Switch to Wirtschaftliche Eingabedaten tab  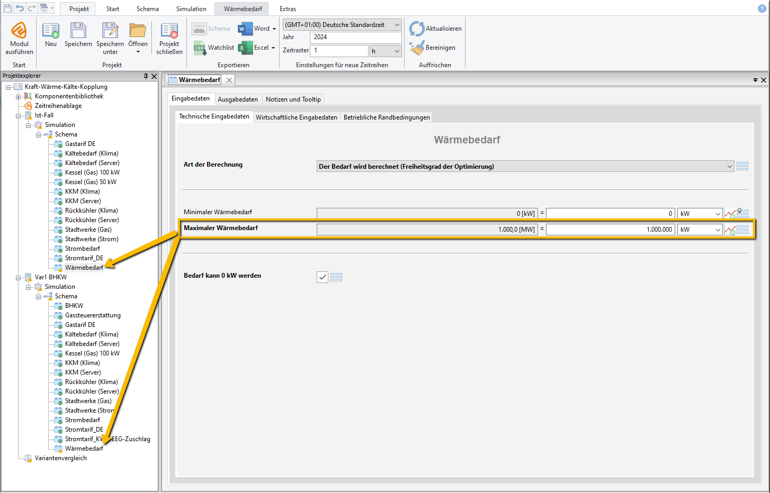pos(296,117)
